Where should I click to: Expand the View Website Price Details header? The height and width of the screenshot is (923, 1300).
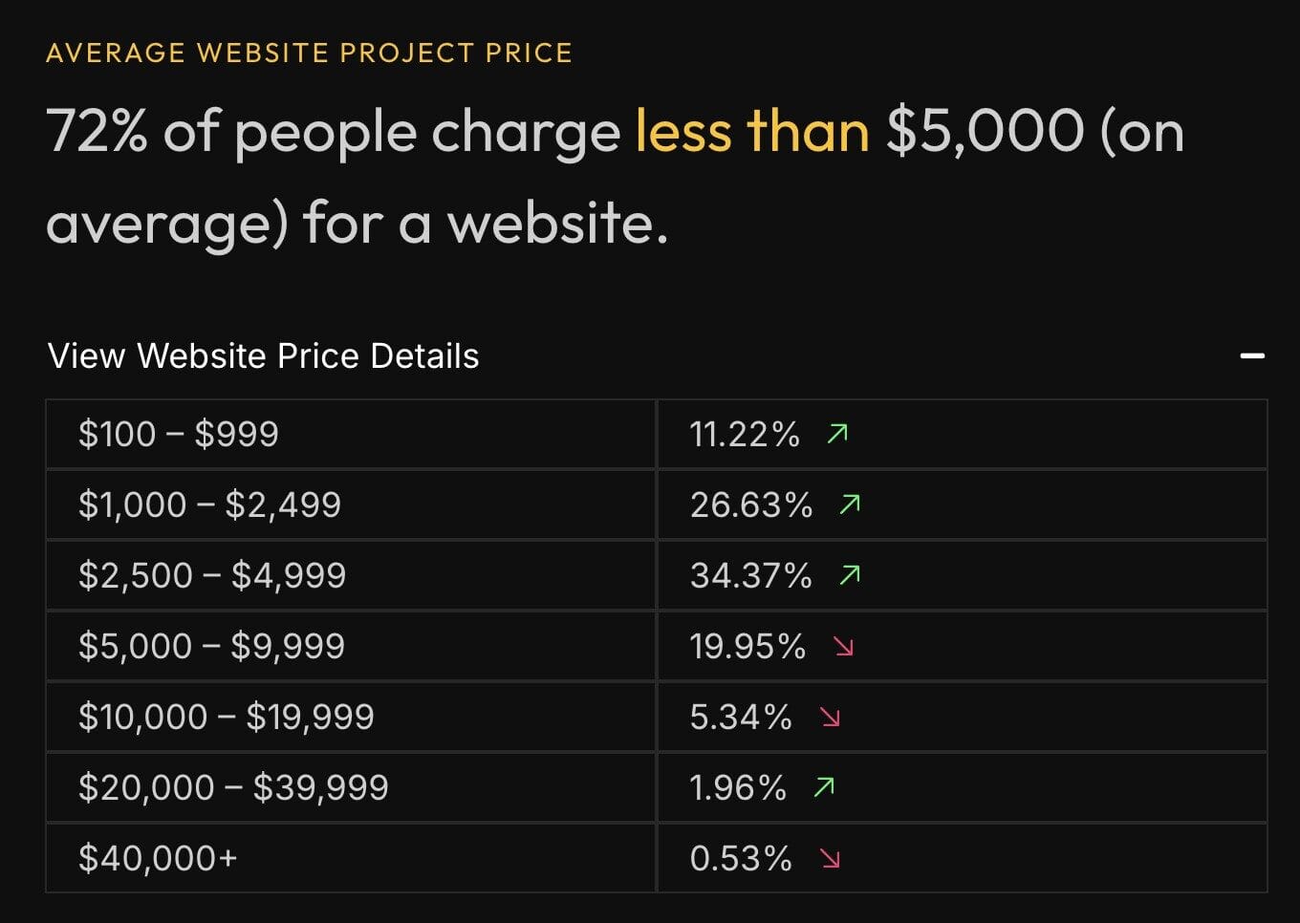263,354
